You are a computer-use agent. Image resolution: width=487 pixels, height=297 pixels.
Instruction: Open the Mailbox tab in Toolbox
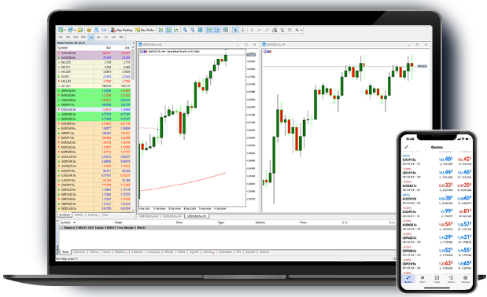120,252
